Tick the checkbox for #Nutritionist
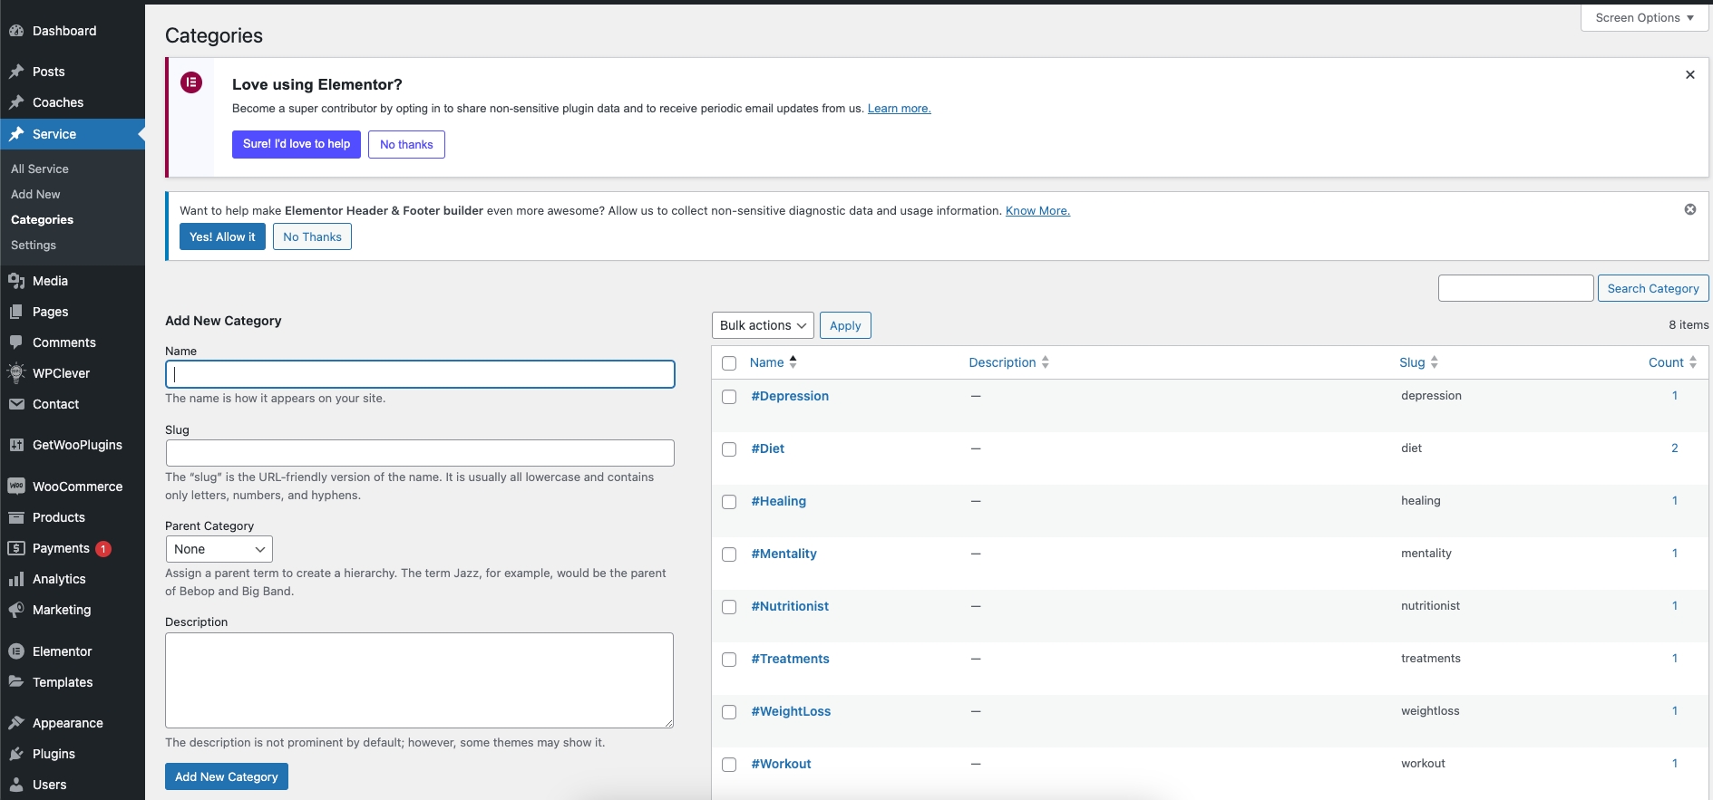Screen dimensions: 1713x800 coord(729,607)
